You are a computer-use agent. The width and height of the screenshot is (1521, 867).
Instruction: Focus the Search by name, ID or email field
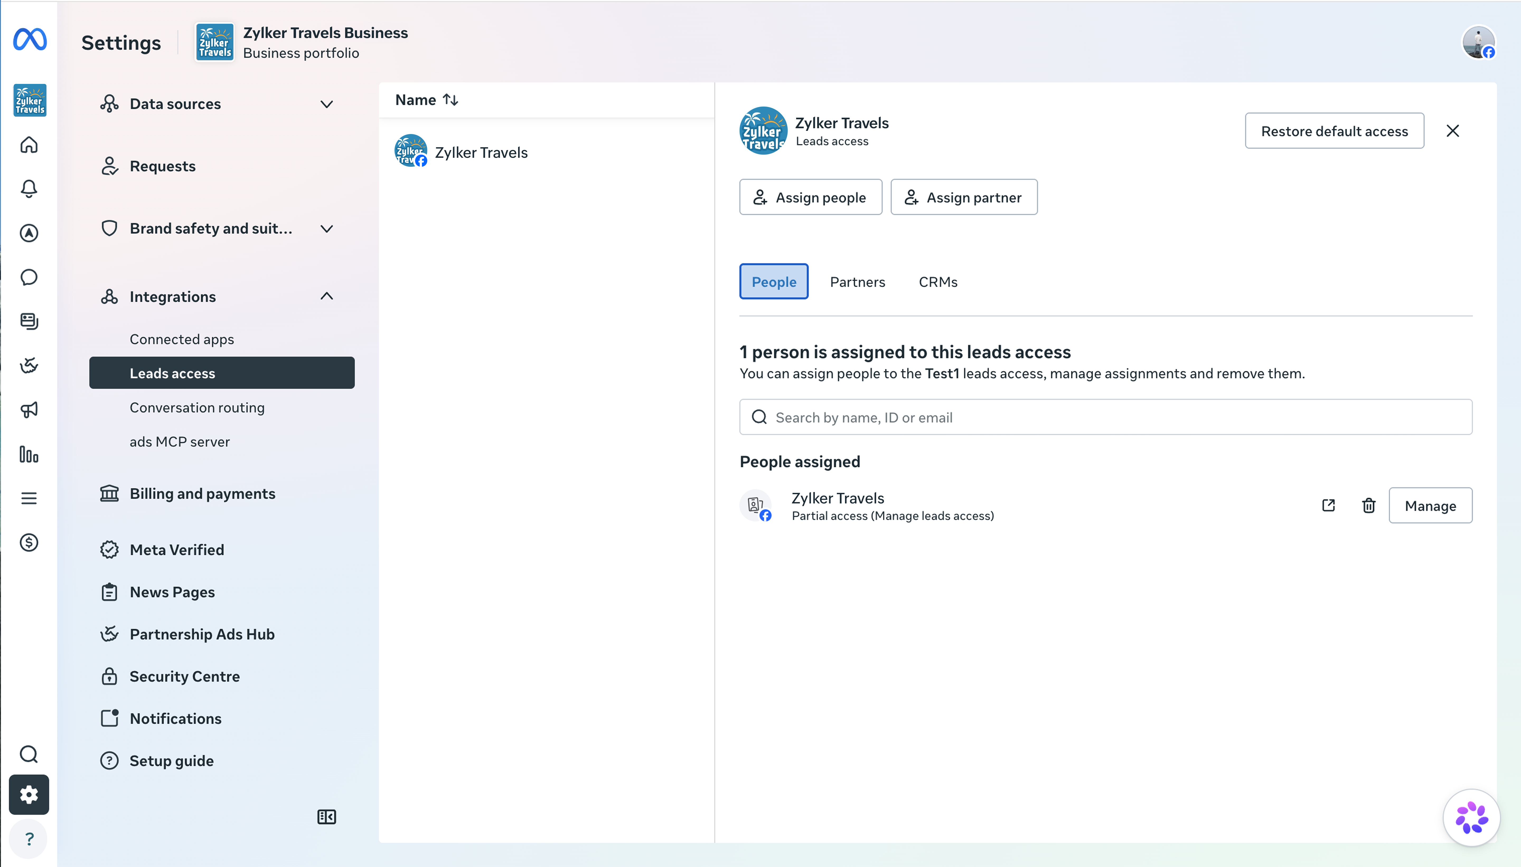tap(1106, 417)
